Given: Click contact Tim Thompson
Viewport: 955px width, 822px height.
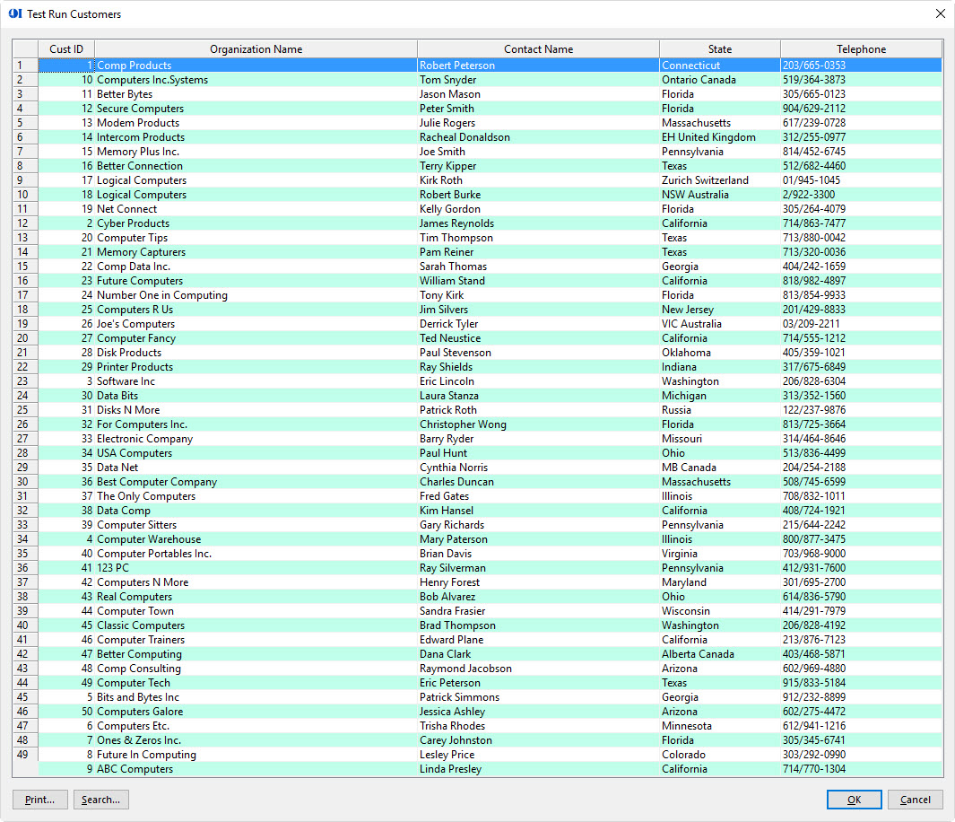Looking at the screenshot, I should [x=538, y=238].
